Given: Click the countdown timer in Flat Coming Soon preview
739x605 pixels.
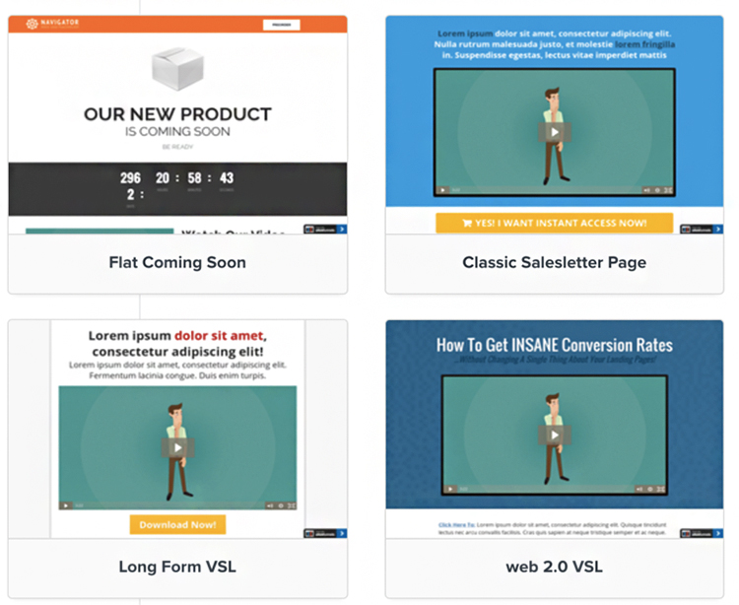Looking at the screenshot, I should coord(177,183).
